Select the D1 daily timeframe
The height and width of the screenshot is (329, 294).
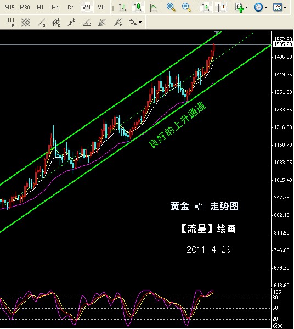(71, 8)
